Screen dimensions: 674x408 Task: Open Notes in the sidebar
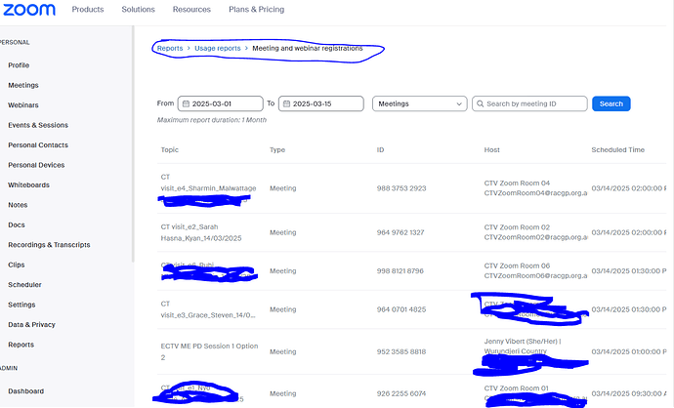pos(18,205)
